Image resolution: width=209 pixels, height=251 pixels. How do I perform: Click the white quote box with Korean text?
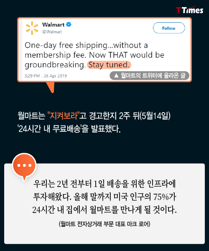tap(104, 204)
